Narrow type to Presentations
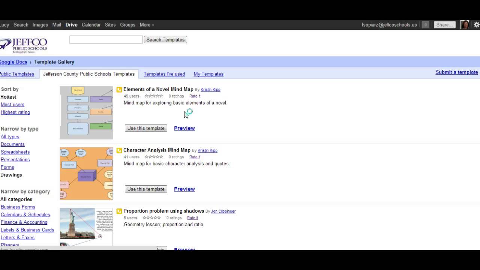Screen dimensions: 480x270 tap(15, 159)
